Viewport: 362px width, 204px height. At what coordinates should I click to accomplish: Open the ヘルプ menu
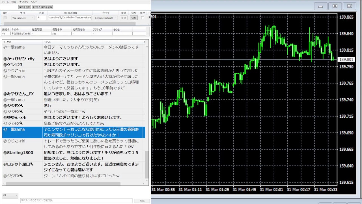tap(34, 2)
